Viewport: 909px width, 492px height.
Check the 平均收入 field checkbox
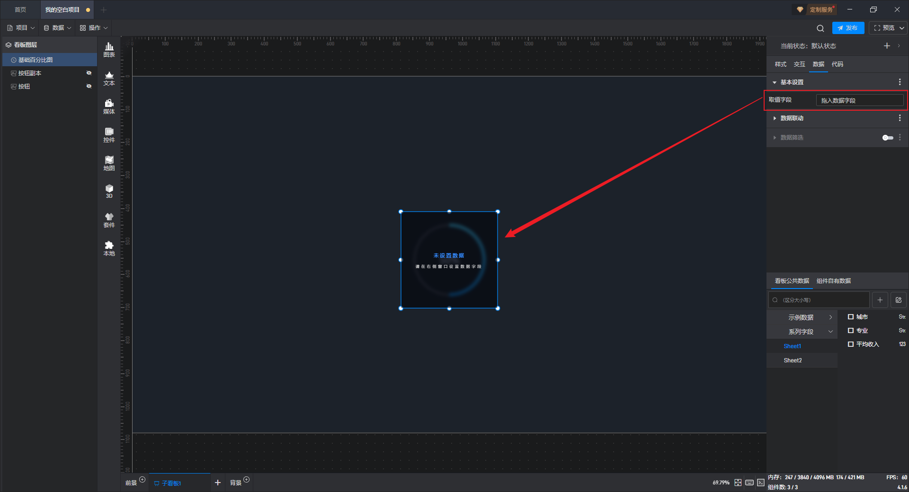click(x=851, y=344)
